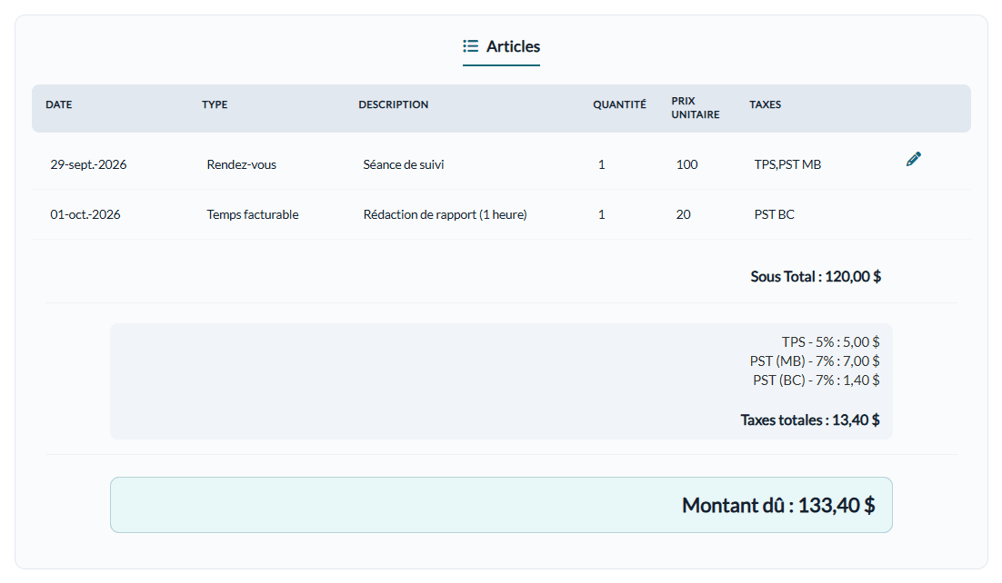Click the list icon beside Articles
The image size is (1002, 583).
pyautogui.click(x=471, y=46)
